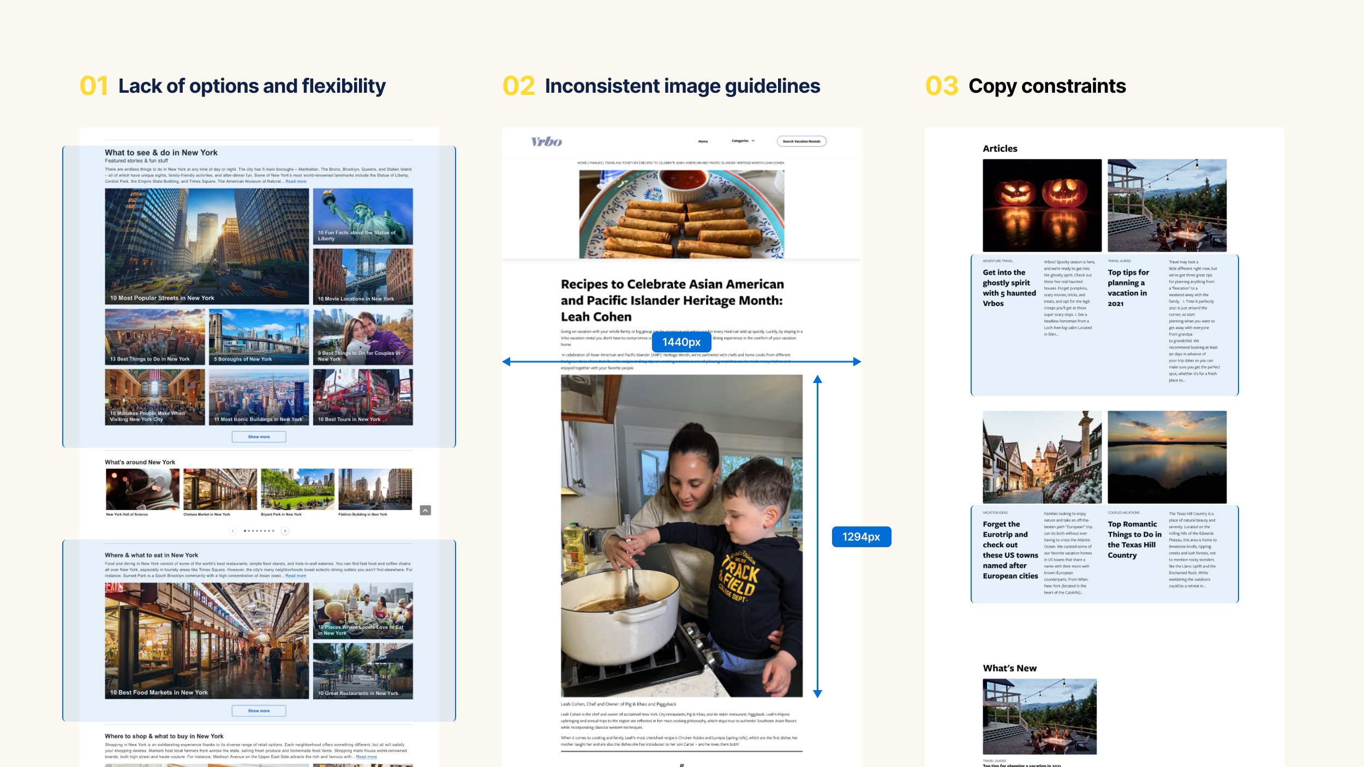Click Show more under What to see & do
1364x767 pixels.
259,437
